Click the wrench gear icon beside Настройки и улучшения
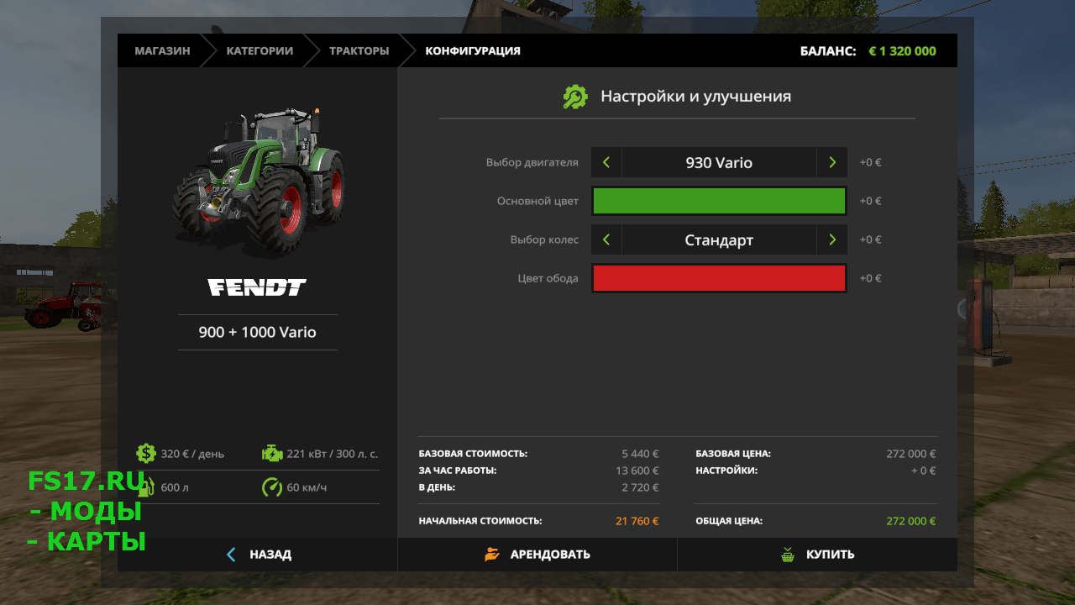Screen dimensions: 1075x605 (575, 97)
